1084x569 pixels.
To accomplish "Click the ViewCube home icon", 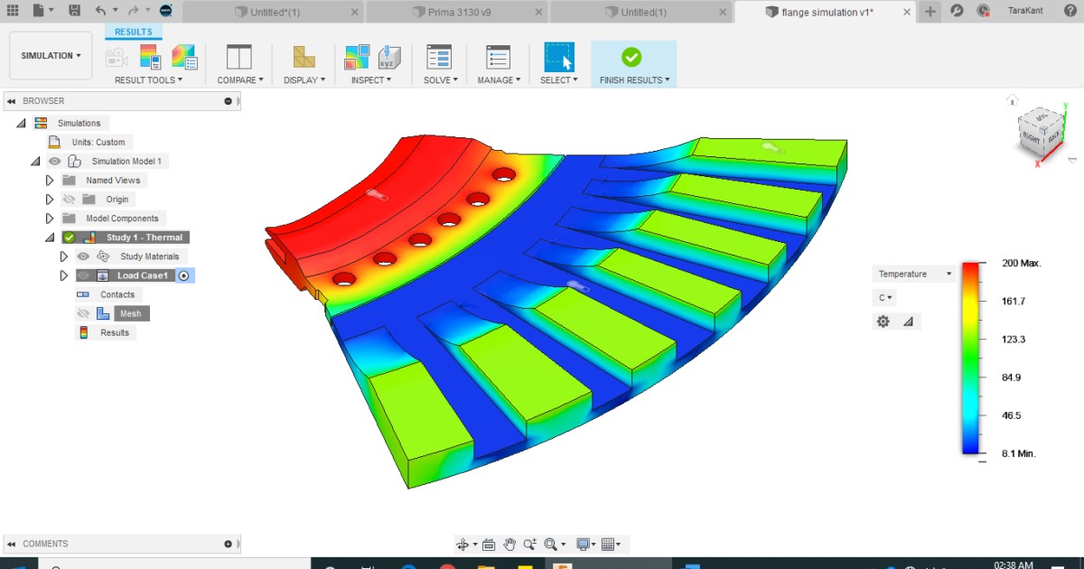I will [1013, 100].
